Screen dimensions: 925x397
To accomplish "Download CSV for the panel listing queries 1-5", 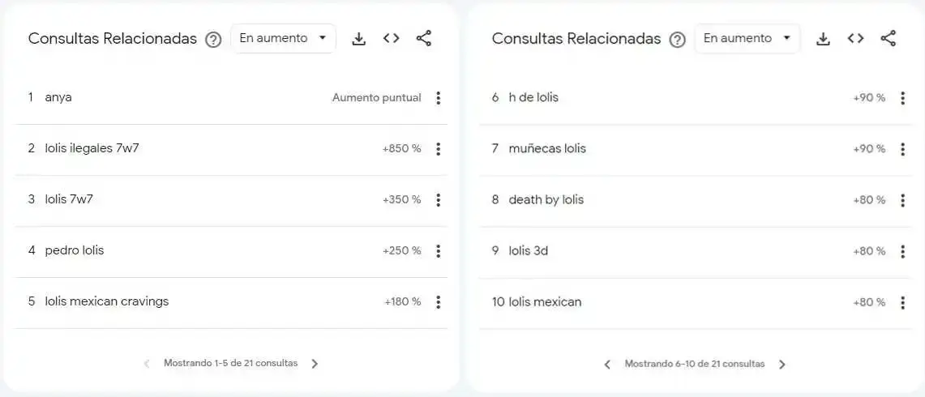I will [358, 39].
